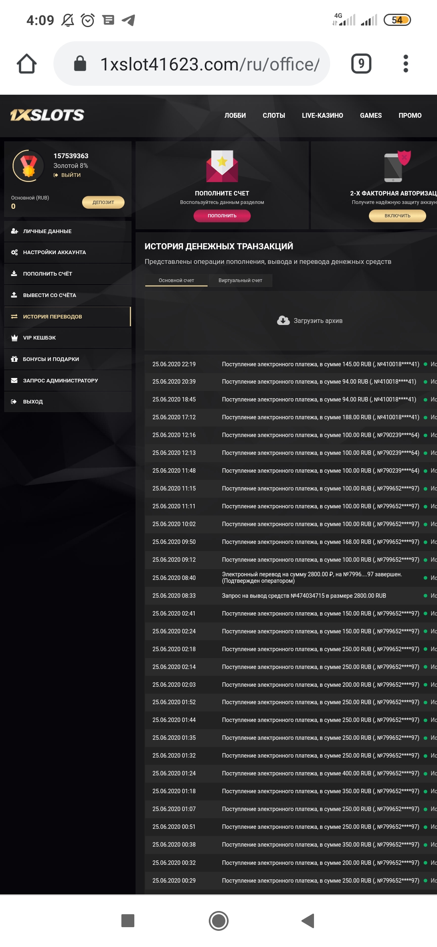Click the cloud download archive icon

283,321
